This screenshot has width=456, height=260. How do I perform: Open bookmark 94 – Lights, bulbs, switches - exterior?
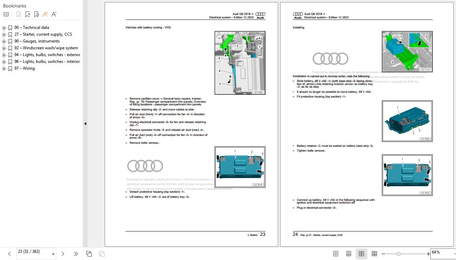tap(47, 55)
